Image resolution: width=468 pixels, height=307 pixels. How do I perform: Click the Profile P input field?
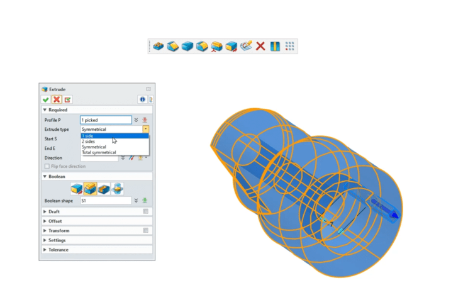tap(106, 120)
